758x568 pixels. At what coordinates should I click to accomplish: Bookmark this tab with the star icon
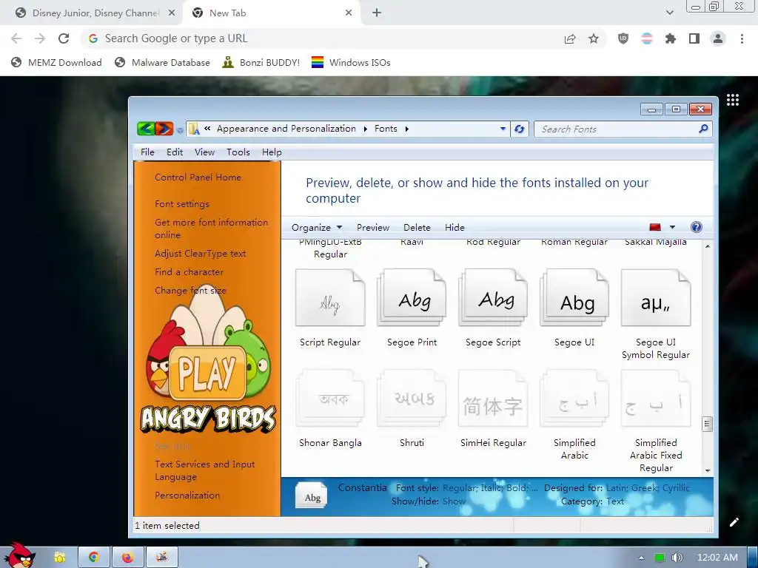[594, 38]
